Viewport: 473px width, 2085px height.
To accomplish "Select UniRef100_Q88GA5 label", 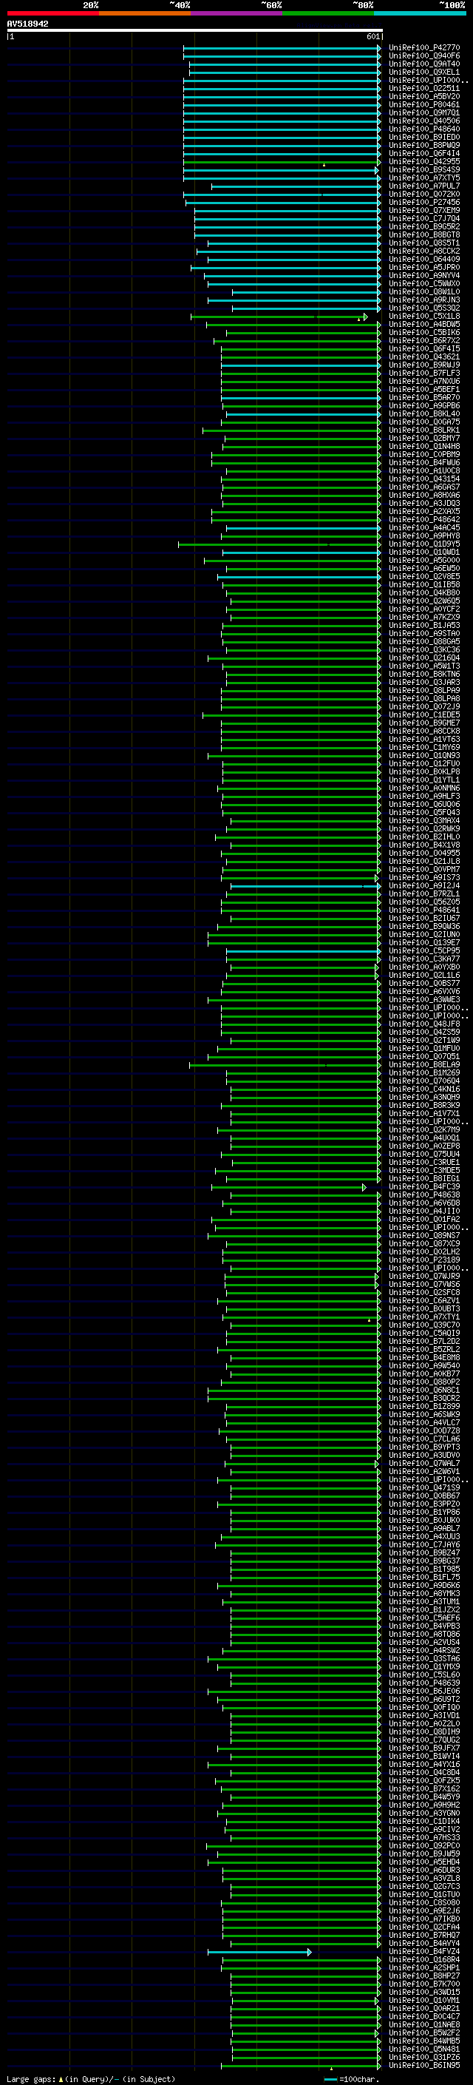I will point(423,642).
